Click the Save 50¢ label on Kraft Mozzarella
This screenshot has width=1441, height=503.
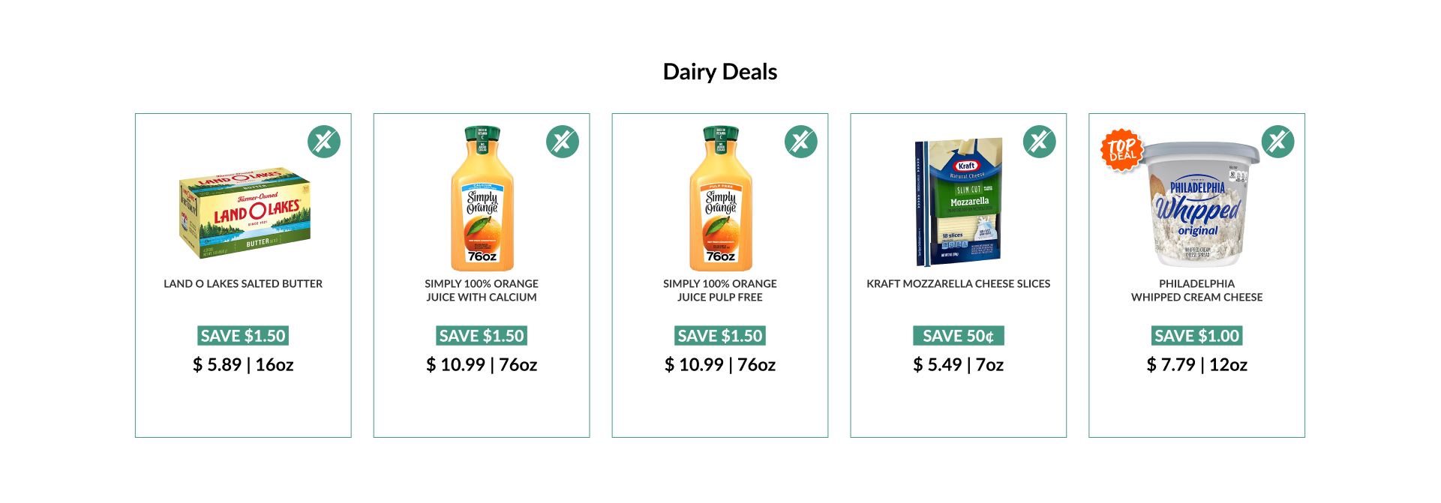(959, 336)
